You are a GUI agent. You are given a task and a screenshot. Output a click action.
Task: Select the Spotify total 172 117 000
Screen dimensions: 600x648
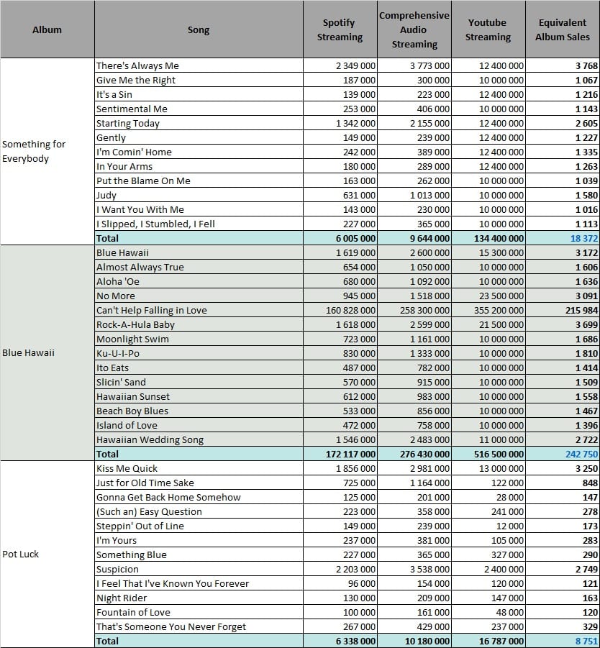[340, 454]
